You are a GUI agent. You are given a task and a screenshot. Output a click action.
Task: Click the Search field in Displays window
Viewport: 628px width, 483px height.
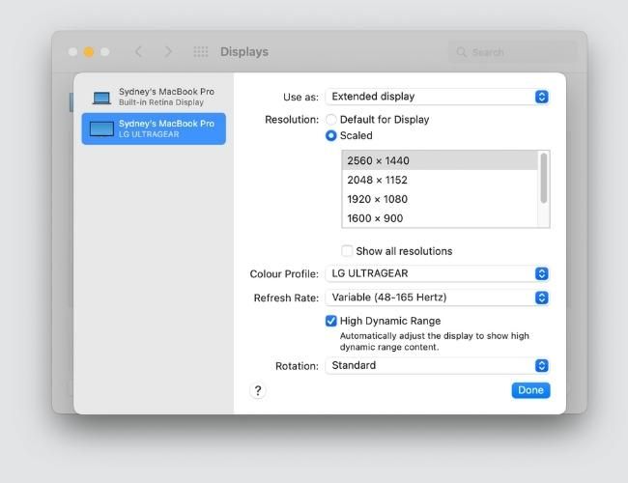click(513, 52)
